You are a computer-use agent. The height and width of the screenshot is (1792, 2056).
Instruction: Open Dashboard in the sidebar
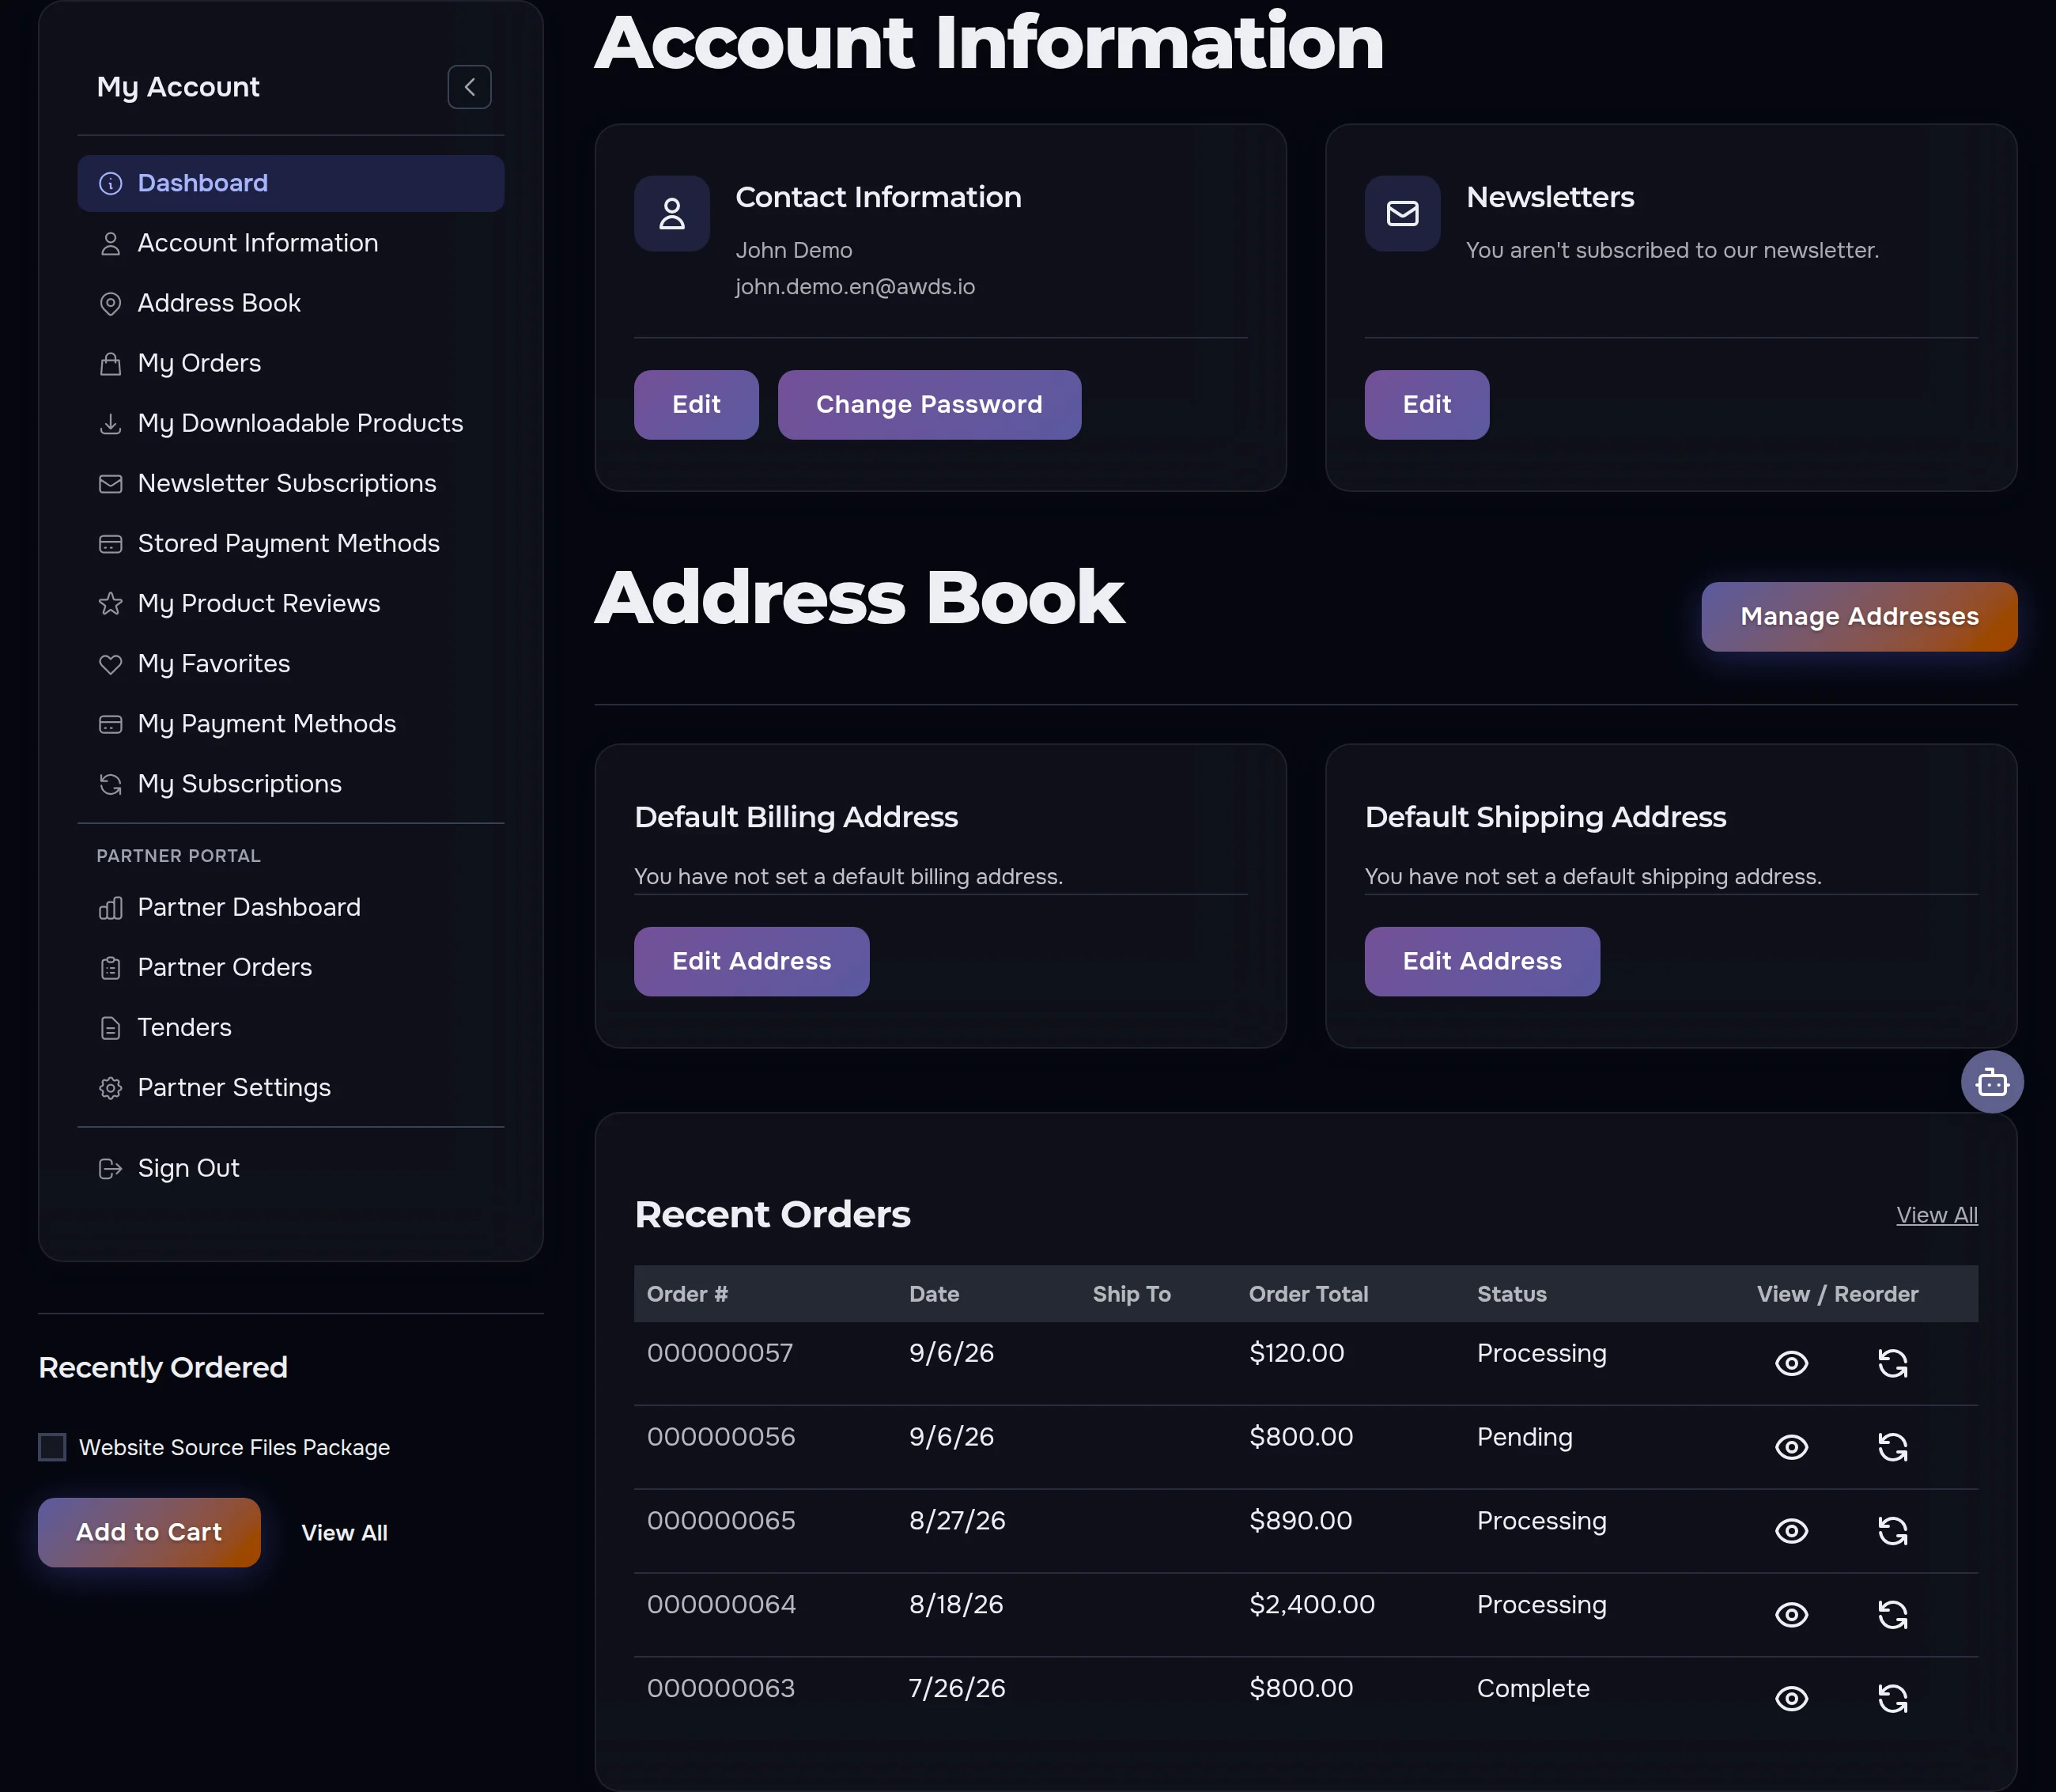tap(290, 183)
